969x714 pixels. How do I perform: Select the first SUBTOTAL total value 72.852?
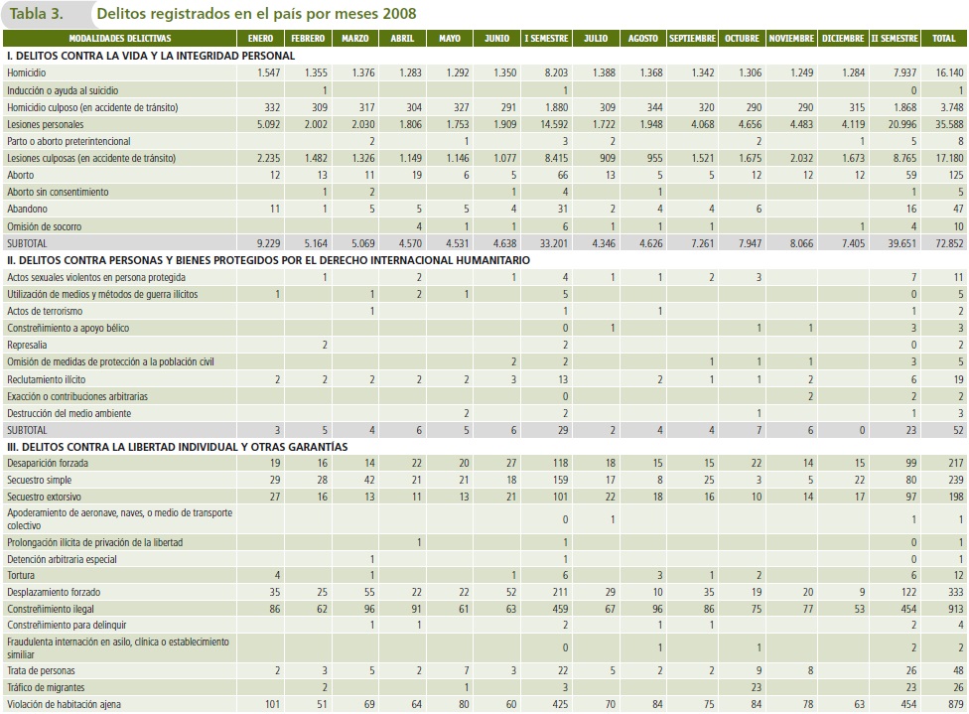[948, 243]
